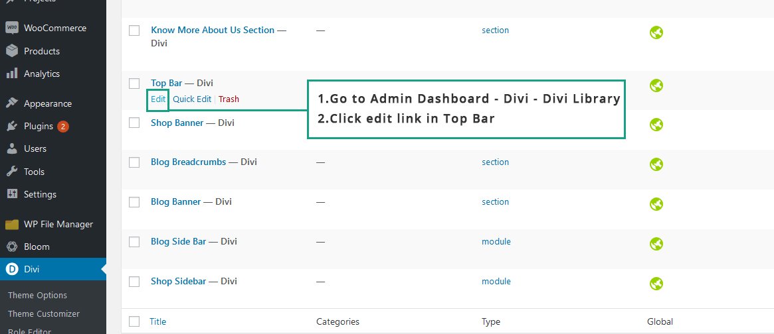Select the Blog Banner checkbox
This screenshot has height=334, width=774.
[x=134, y=202]
